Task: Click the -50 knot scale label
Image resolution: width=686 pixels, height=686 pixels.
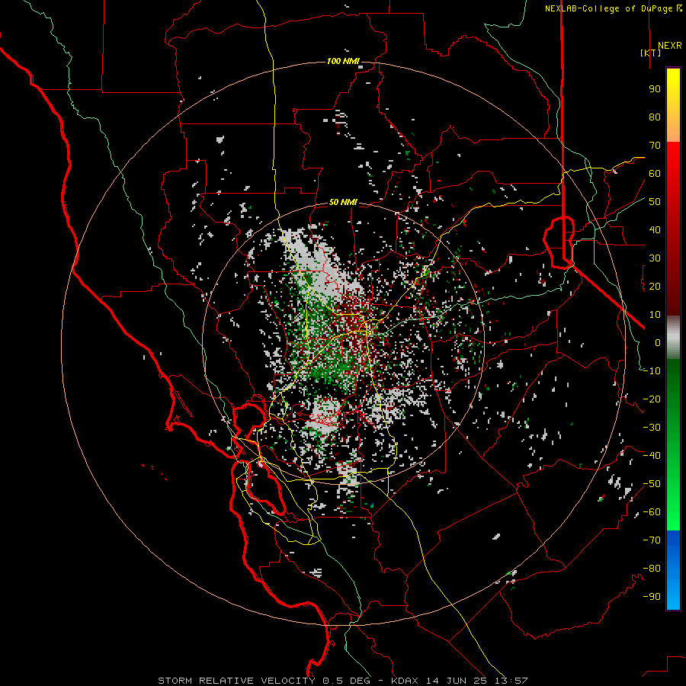Action: (x=652, y=484)
